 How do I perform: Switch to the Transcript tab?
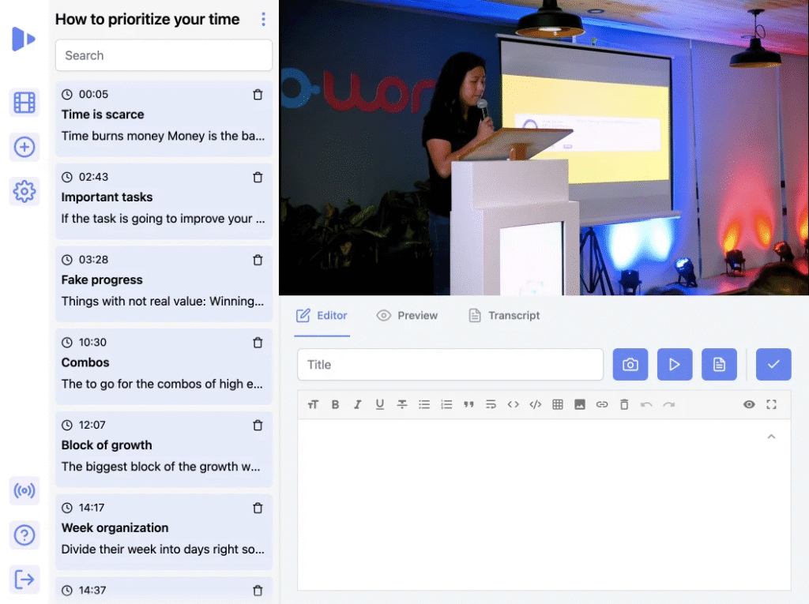pyautogui.click(x=504, y=316)
